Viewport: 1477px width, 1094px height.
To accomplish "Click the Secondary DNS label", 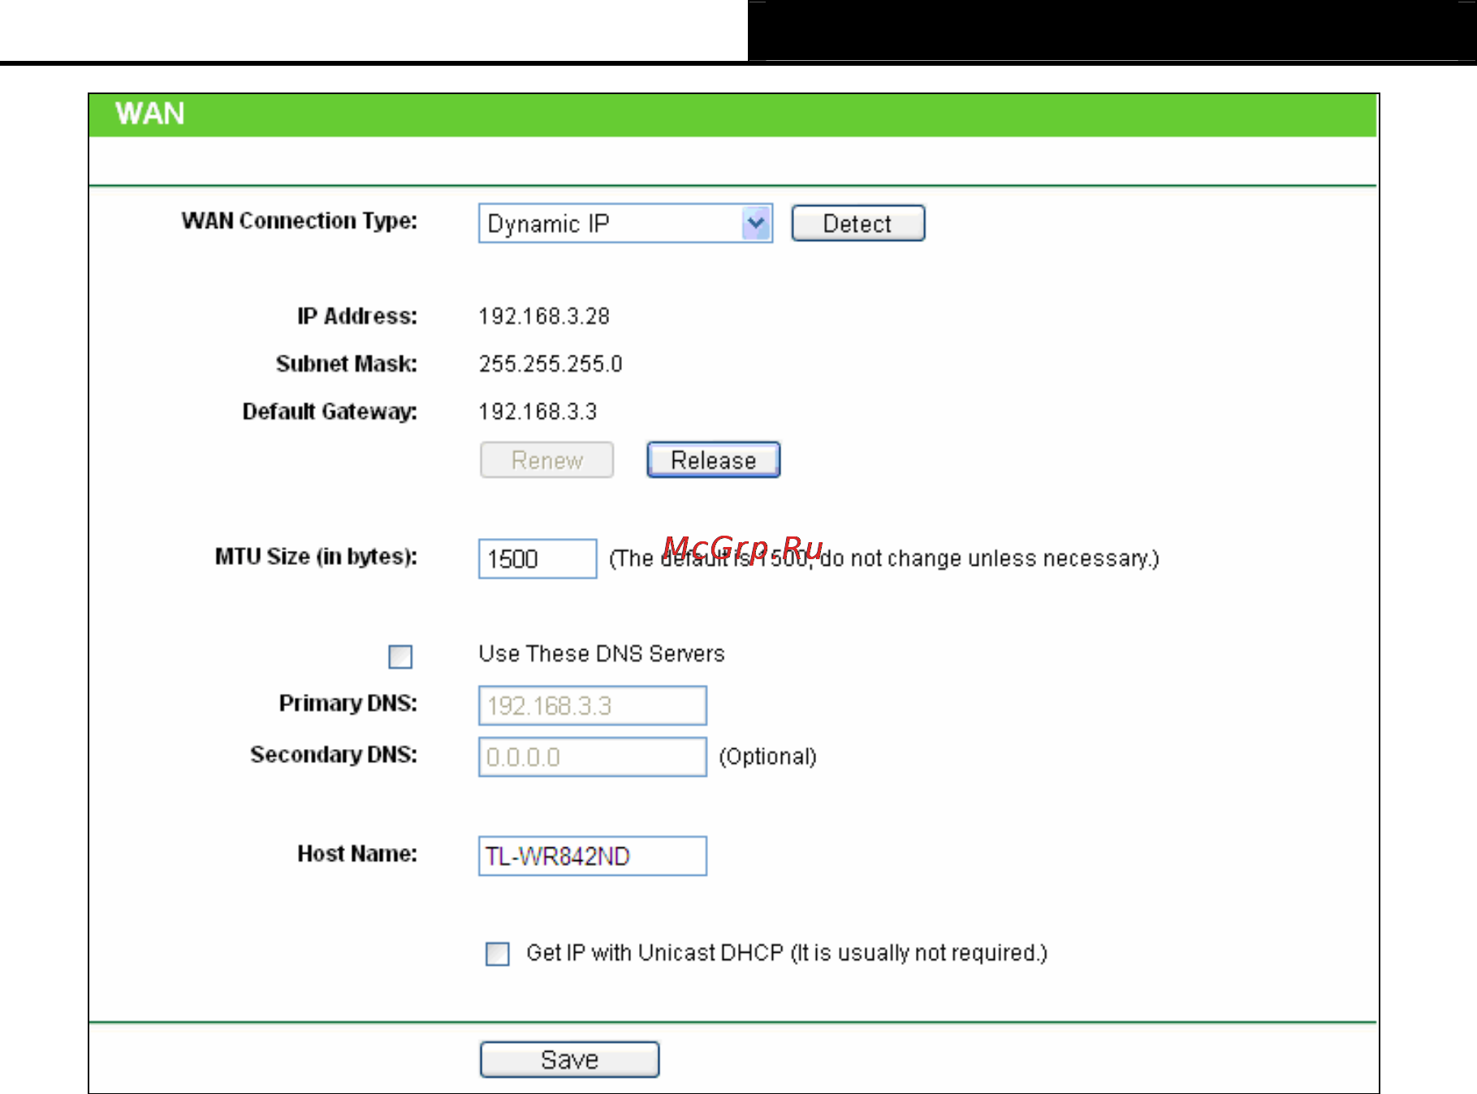I will 334,755.
